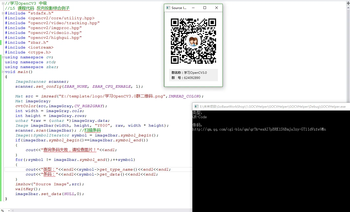Close the Source Image window
This screenshot has width=350, height=212.
point(217,8)
